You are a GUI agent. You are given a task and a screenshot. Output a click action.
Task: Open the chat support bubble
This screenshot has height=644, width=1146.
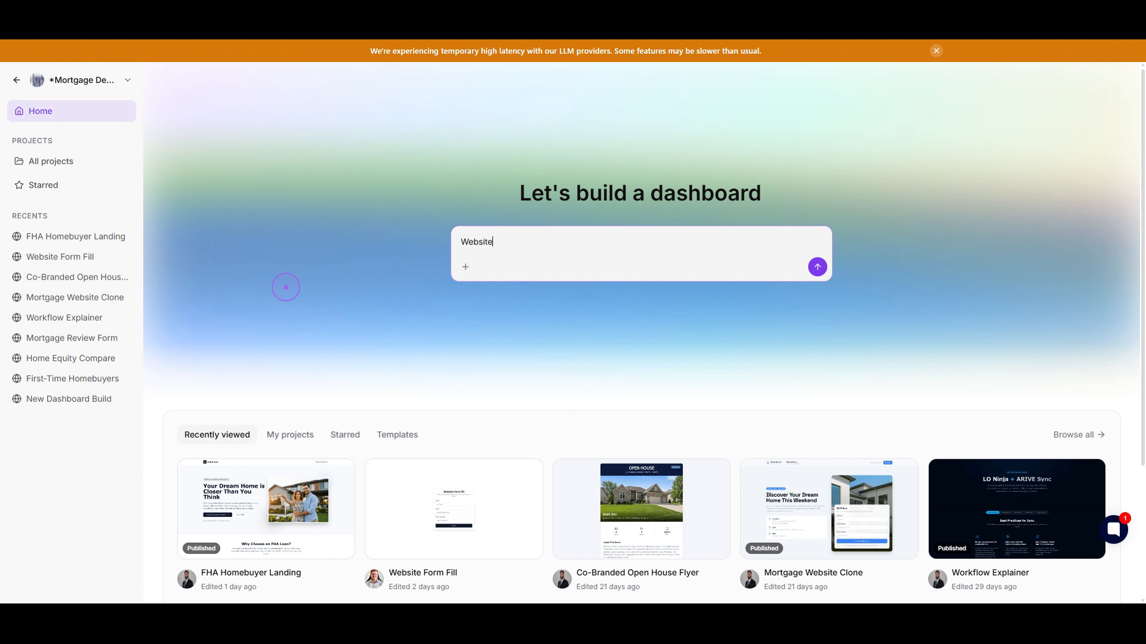point(1114,529)
